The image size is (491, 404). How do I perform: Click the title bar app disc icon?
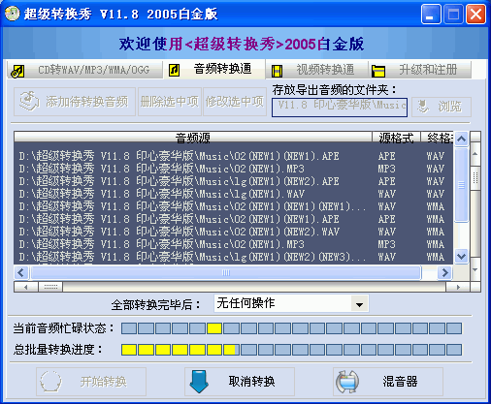12,14
